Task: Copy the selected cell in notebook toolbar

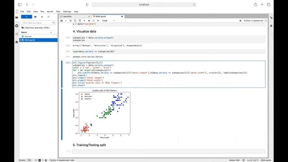Action: 75,21
